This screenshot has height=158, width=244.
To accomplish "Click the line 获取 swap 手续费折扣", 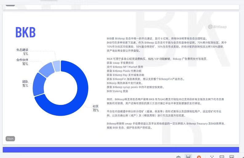I will click(x=120, y=63).
